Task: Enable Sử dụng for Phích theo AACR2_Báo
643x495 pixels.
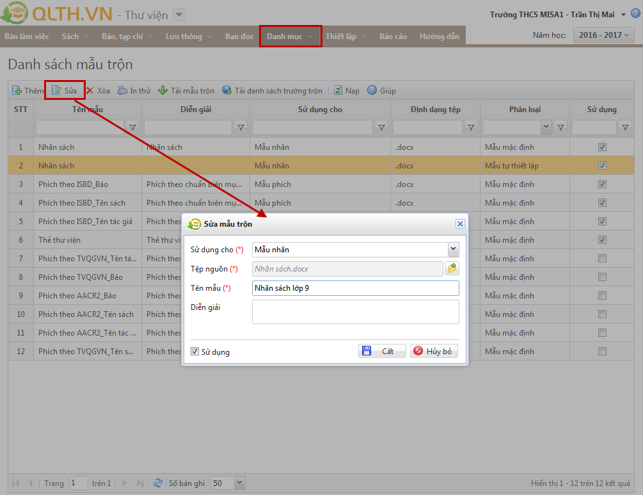Action: tap(602, 295)
